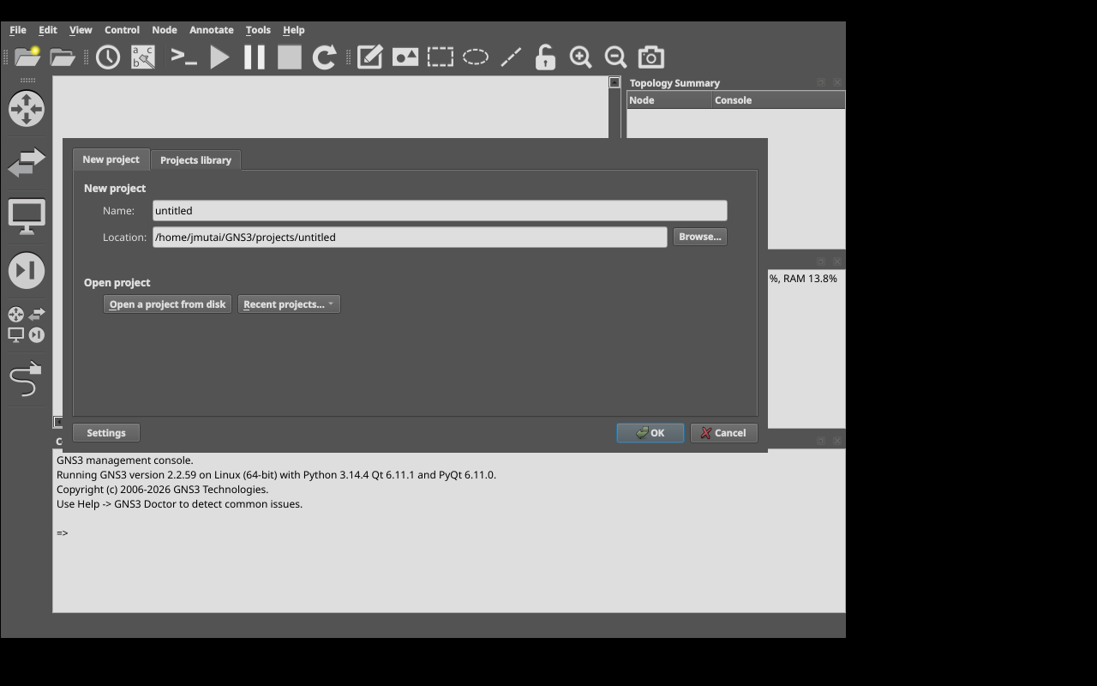Switch to the Projects library tab

click(x=196, y=160)
